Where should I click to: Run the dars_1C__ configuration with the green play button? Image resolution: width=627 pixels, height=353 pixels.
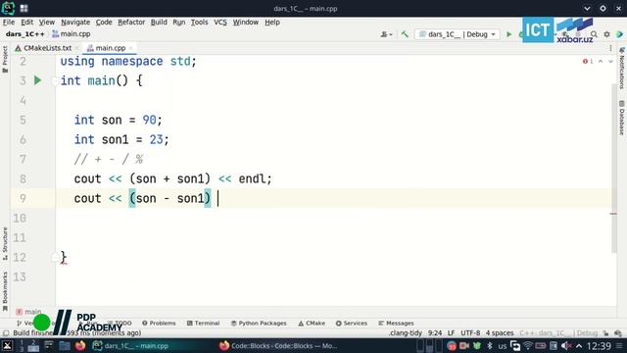(x=509, y=34)
